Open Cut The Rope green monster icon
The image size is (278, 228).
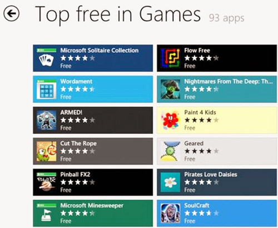pos(46,151)
